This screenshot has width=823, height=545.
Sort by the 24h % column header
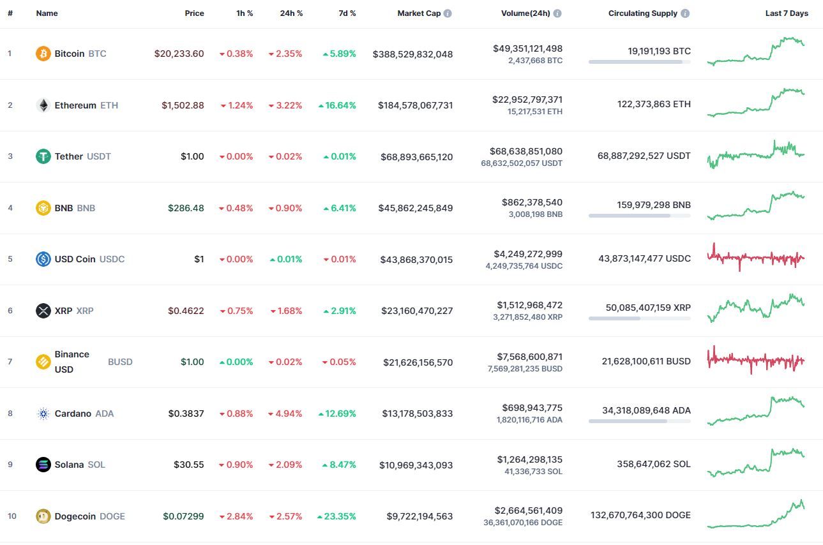pos(291,13)
